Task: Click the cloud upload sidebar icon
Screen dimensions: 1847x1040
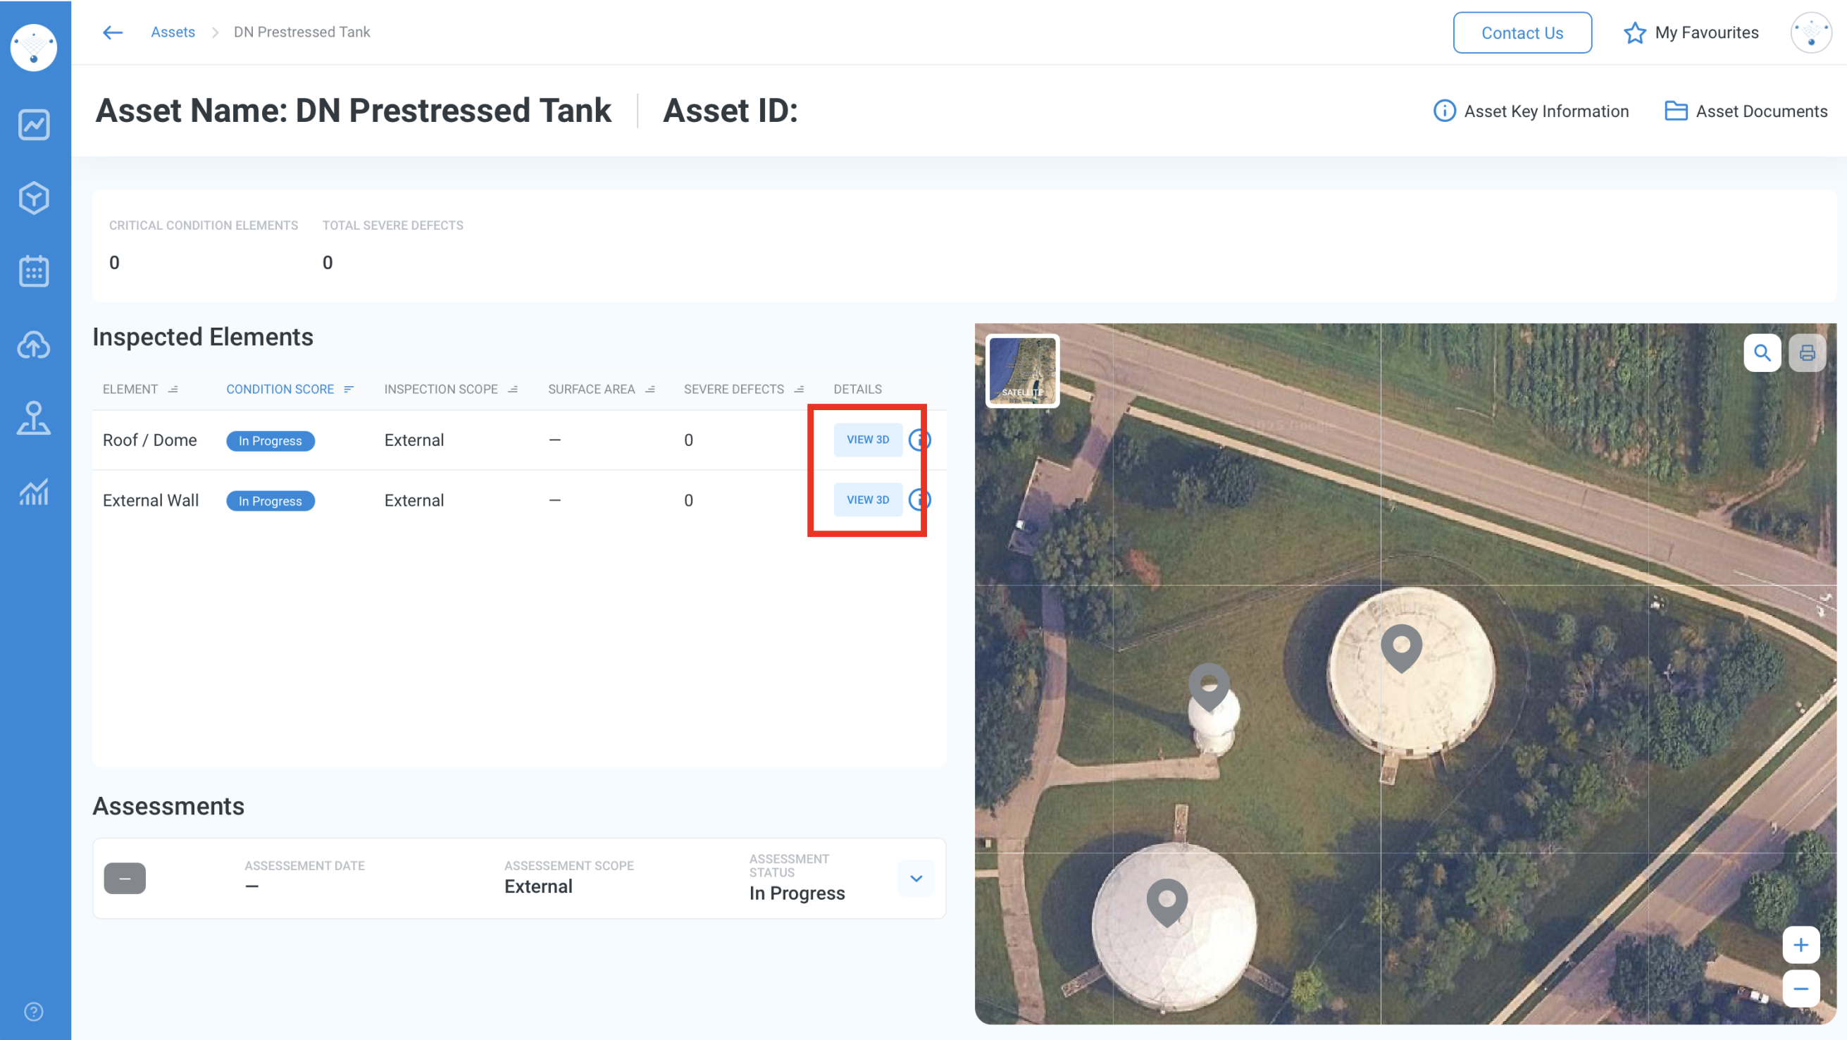Action: [x=34, y=345]
